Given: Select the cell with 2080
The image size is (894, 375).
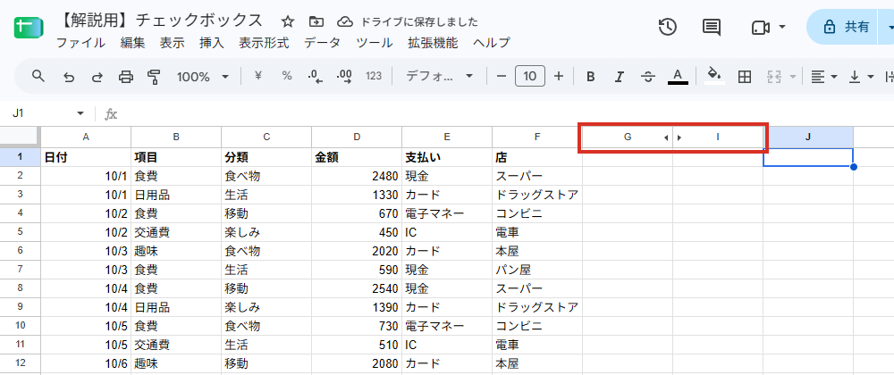Looking at the screenshot, I should 357,363.
